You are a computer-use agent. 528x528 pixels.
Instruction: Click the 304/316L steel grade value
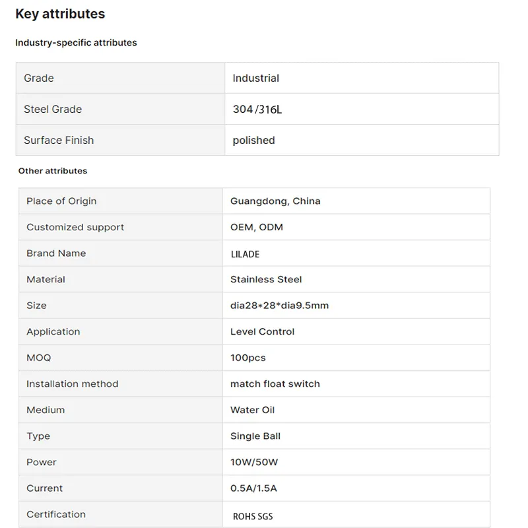[257, 110]
